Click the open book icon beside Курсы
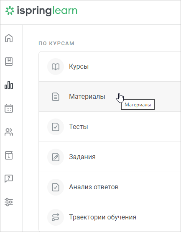 click(56, 67)
